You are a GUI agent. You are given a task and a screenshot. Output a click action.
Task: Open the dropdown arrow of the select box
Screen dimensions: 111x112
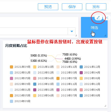[72, 31]
